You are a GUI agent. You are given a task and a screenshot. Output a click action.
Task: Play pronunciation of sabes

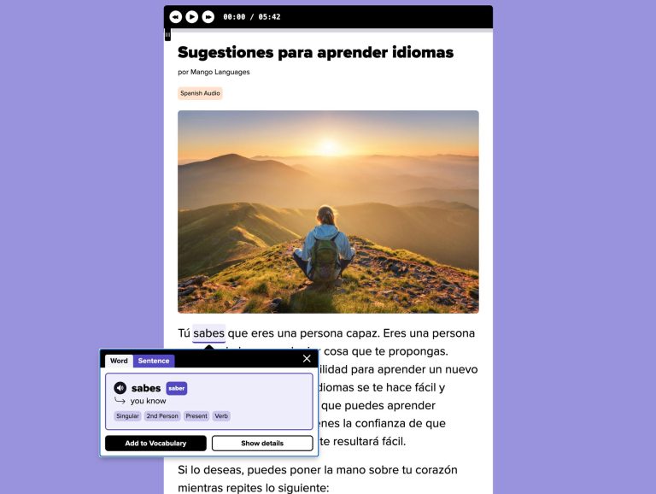click(120, 388)
